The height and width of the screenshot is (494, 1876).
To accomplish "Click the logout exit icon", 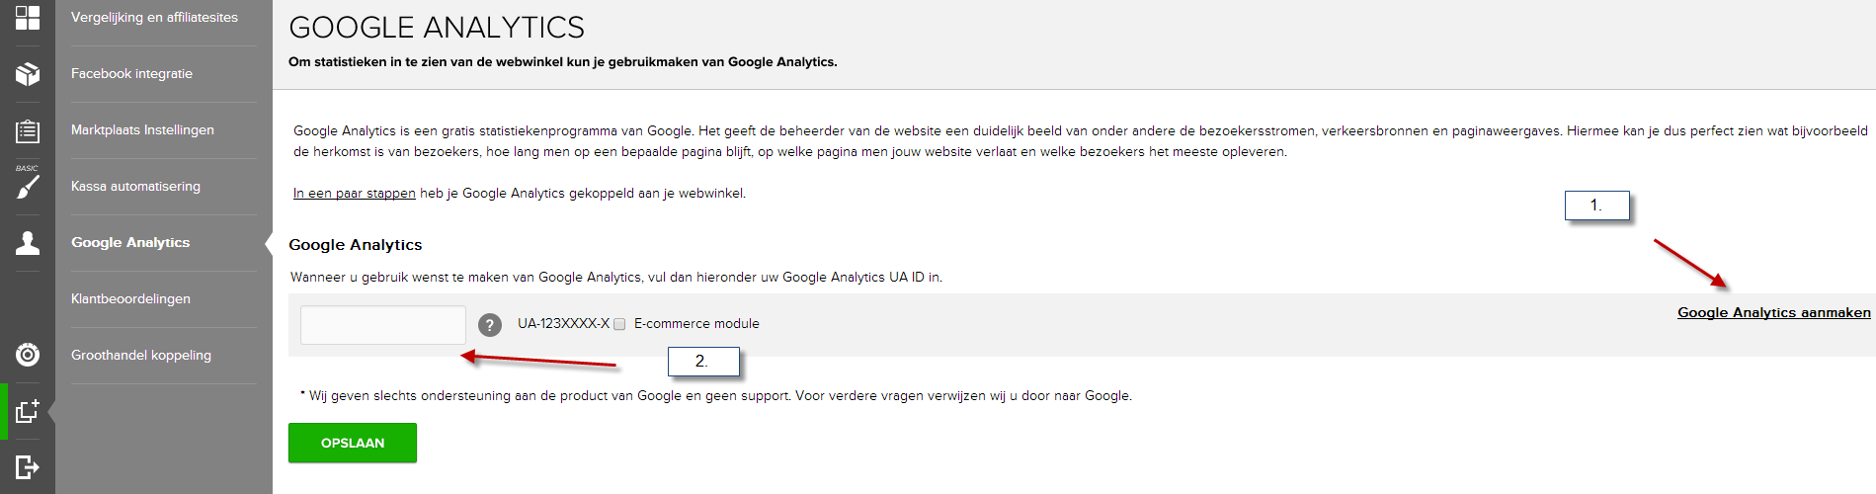I will tap(28, 466).
